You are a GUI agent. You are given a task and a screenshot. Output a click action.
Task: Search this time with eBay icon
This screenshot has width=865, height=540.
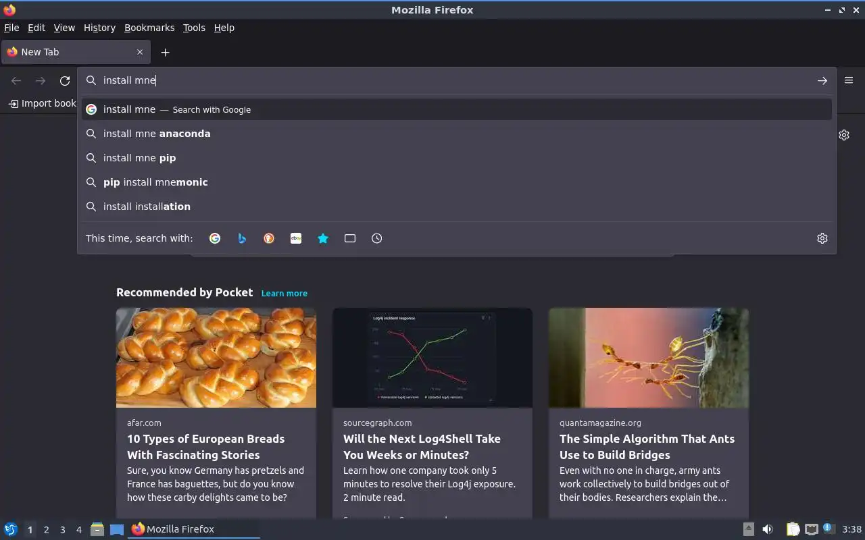pos(296,238)
